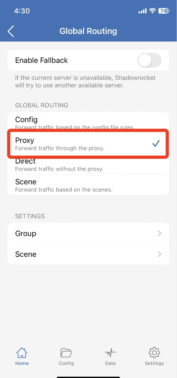Tap the battery indicator icon
This screenshot has height=378, width=177.
point(164,11)
